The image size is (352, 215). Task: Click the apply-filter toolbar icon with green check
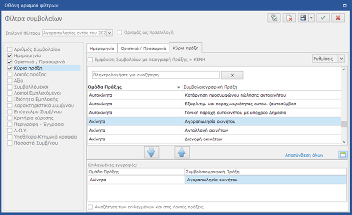click(x=274, y=18)
